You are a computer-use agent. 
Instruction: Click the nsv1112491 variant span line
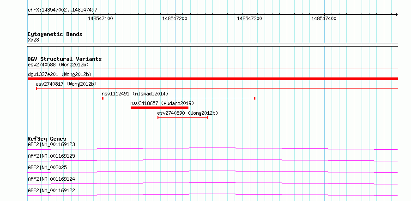[179, 98]
